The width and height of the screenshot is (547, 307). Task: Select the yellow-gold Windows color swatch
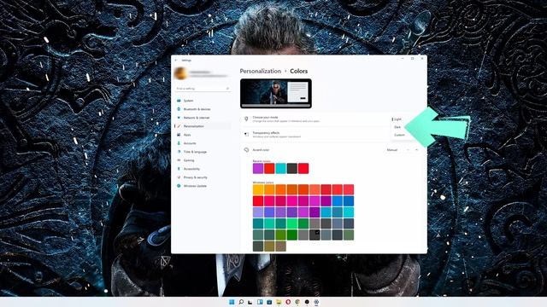[258, 189]
